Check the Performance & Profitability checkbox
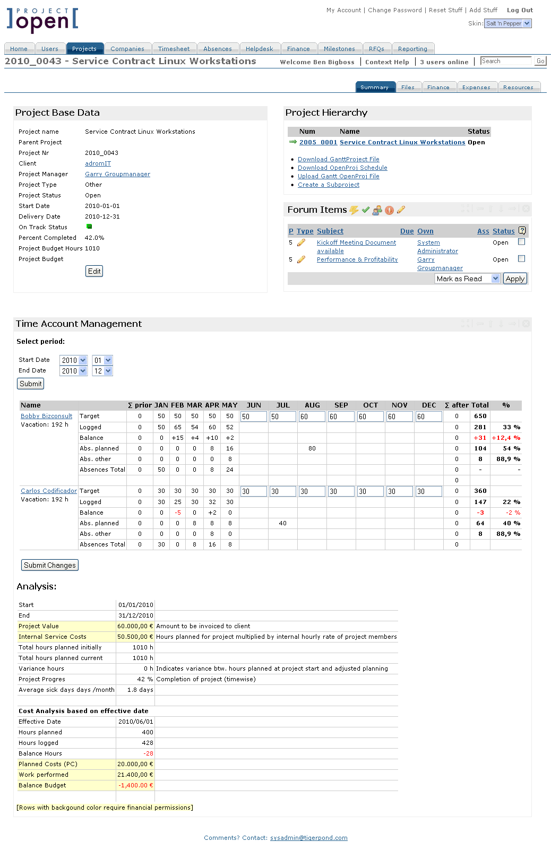551x842 pixels. (522, 259)
